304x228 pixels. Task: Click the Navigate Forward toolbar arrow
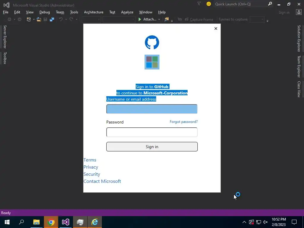[20, 19]
